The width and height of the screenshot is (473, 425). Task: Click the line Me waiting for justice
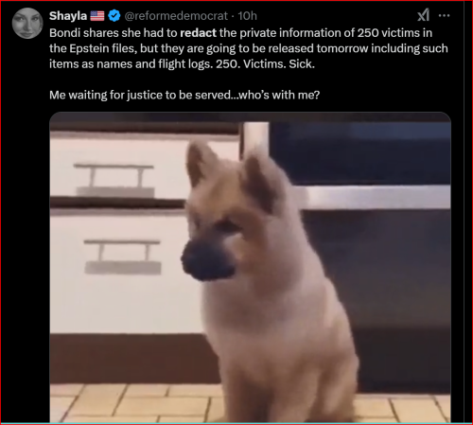coord(184,95)
